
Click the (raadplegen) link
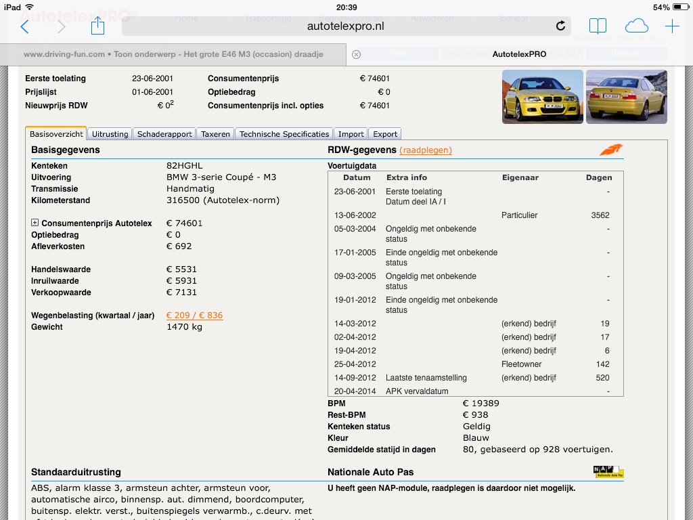tap(426, 150)
